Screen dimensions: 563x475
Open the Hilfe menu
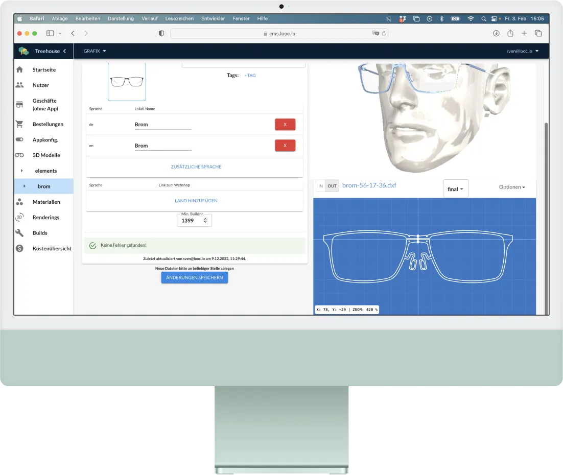coord(263,19)
